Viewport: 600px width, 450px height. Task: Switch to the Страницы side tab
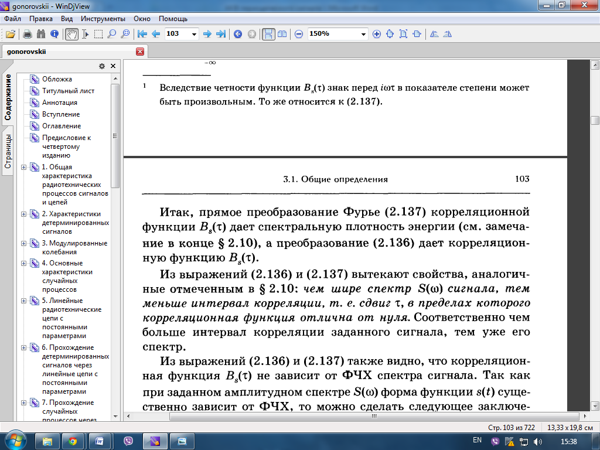pyautogui.click(x=7, y=152)
